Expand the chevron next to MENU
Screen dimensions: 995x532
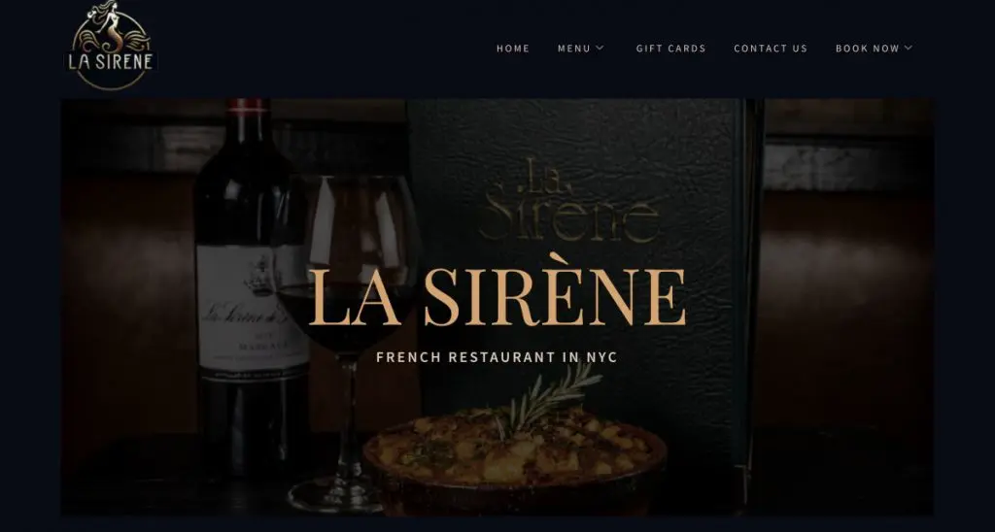pos(600,49)
